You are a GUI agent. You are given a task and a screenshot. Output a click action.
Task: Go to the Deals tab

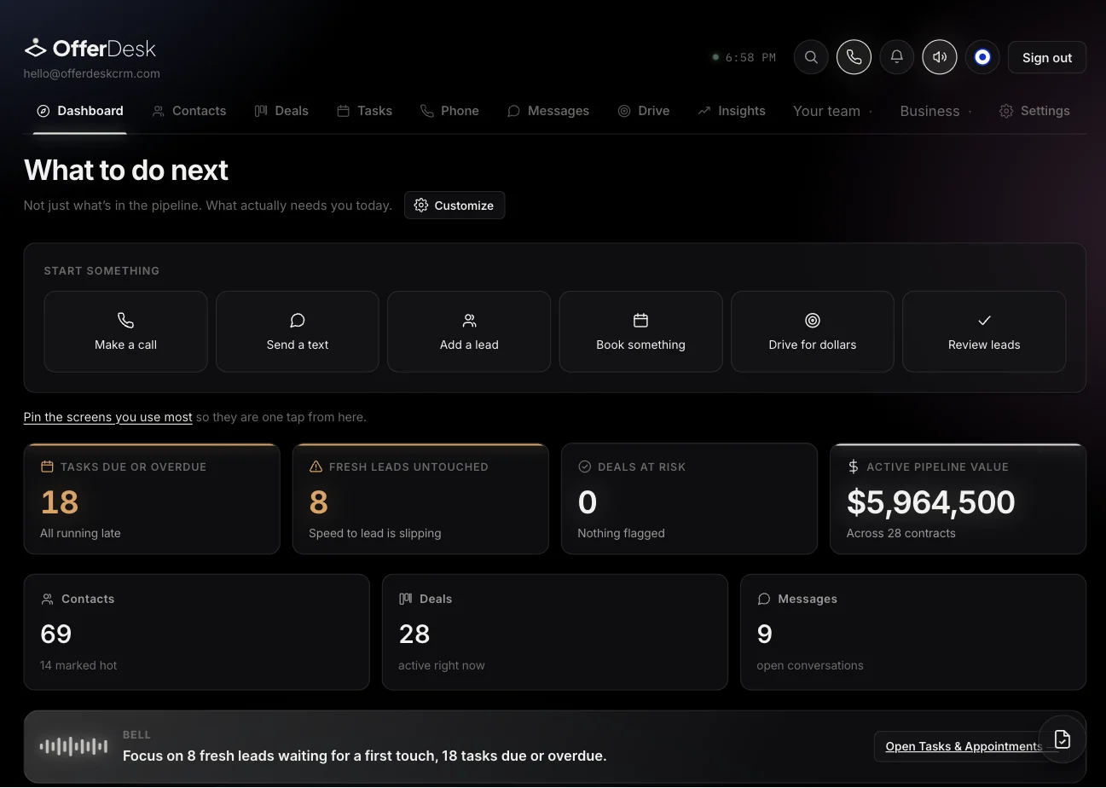coord(281,111)
